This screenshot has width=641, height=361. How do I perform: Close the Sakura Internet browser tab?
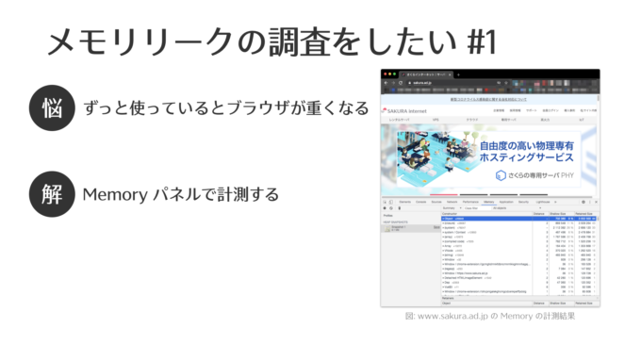pyautogui.click(x=450, y=74)
